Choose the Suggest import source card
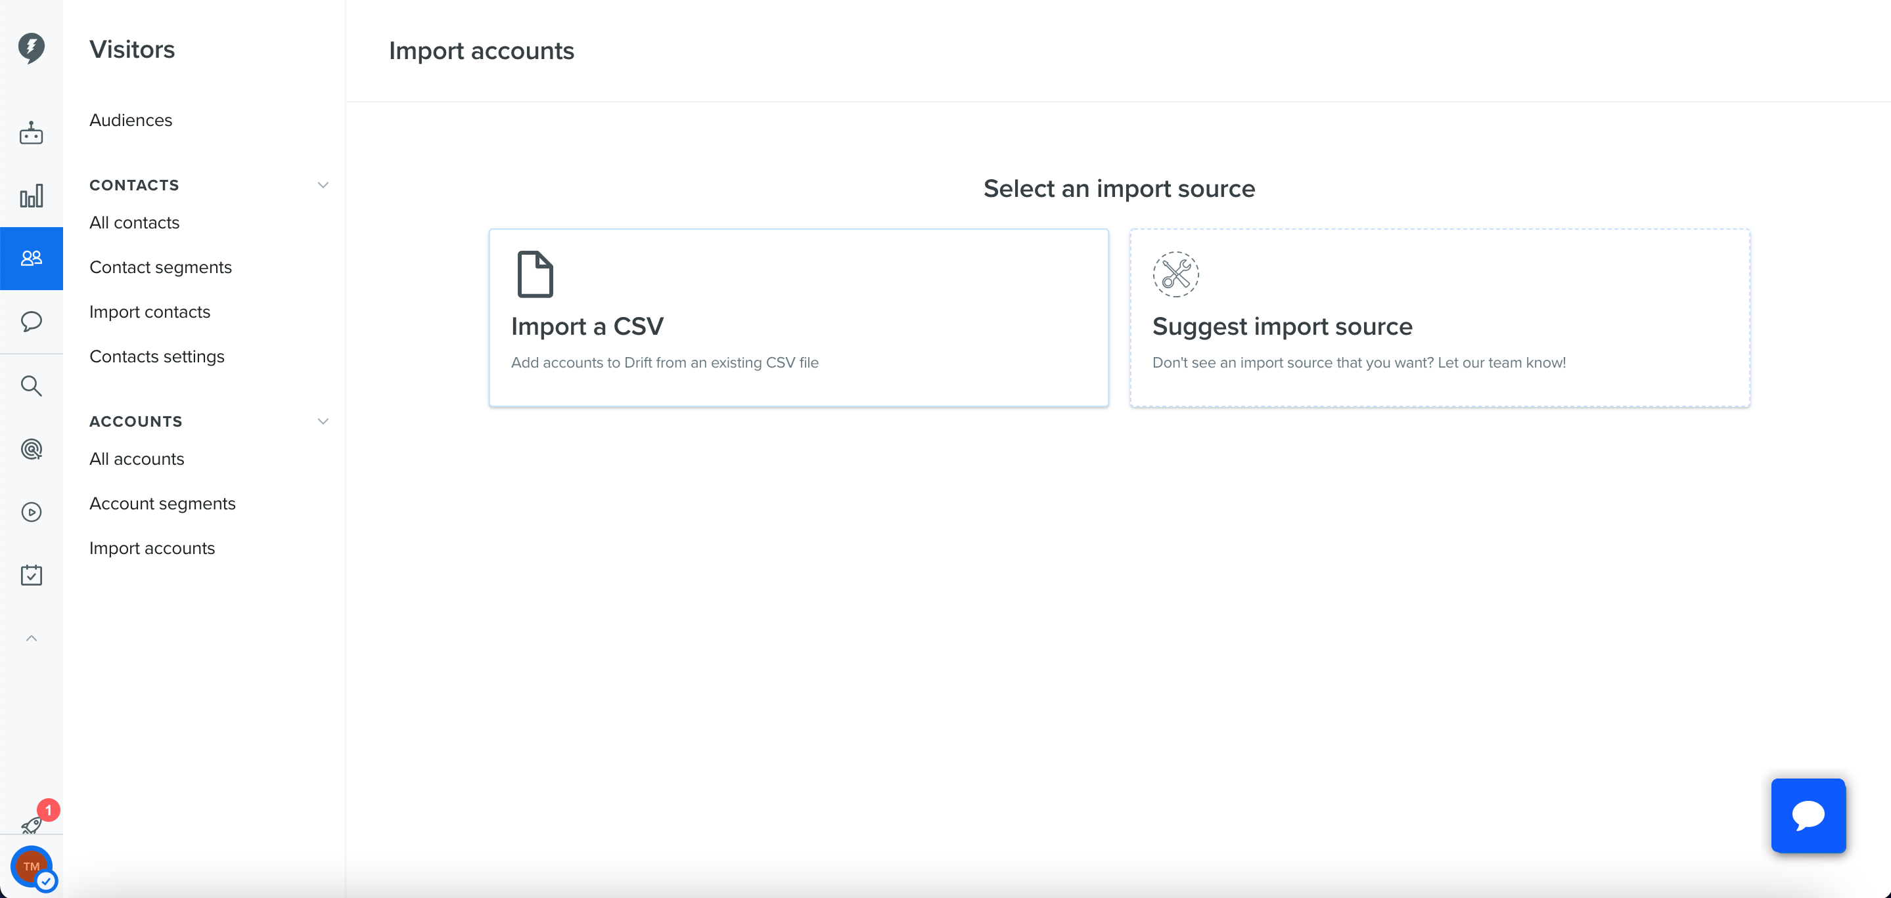The image size is (1891, 898). click(x=1440, y=318)
